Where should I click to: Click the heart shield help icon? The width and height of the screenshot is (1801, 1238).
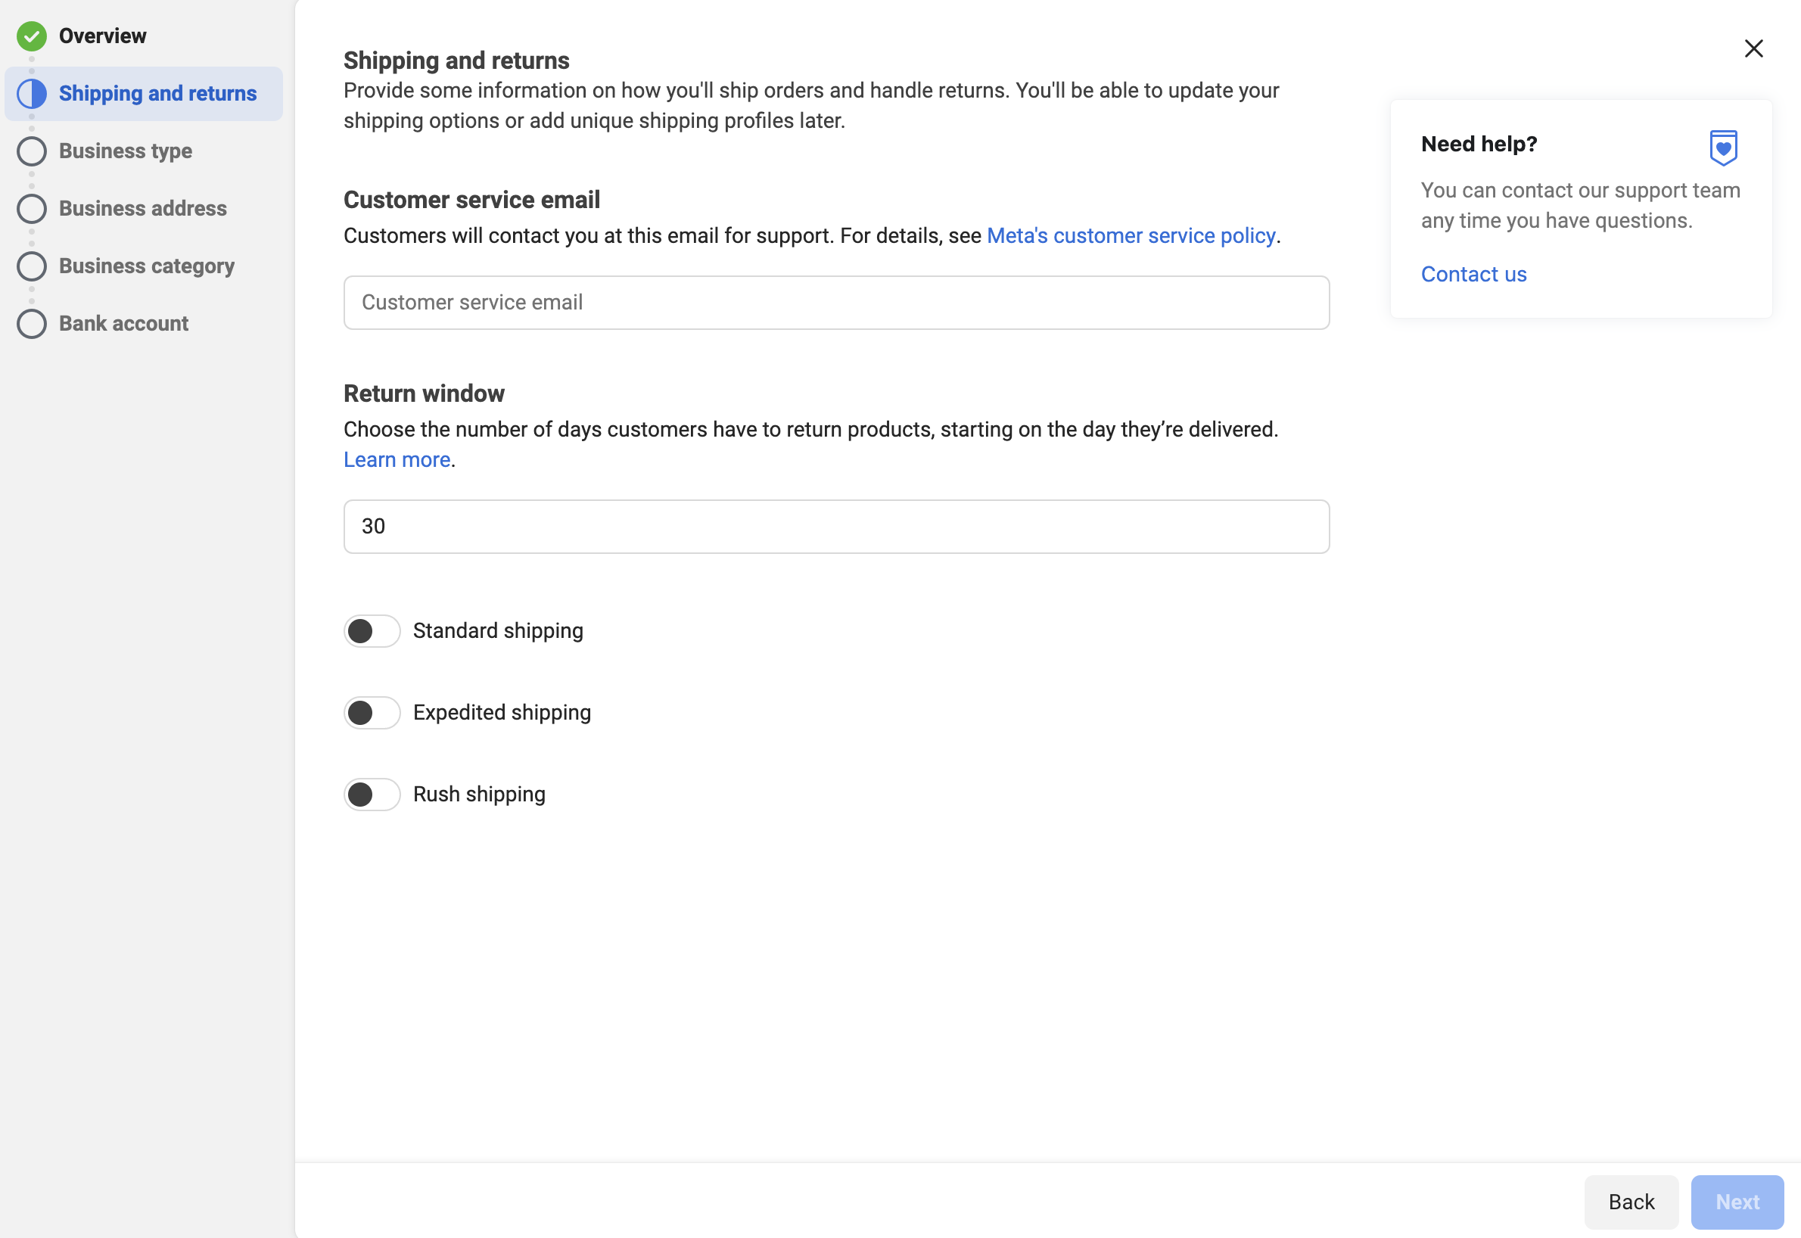[1724, 148]
